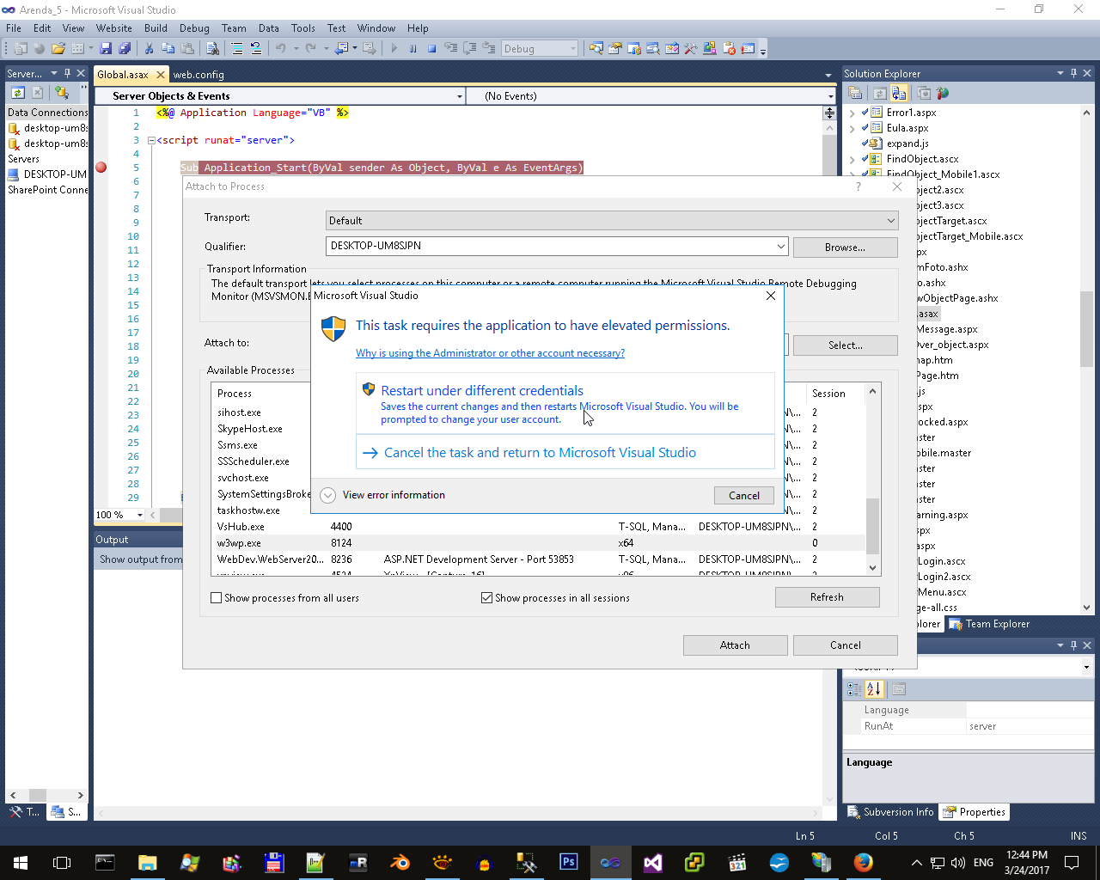Click the Browse... button

coord(845,247)
